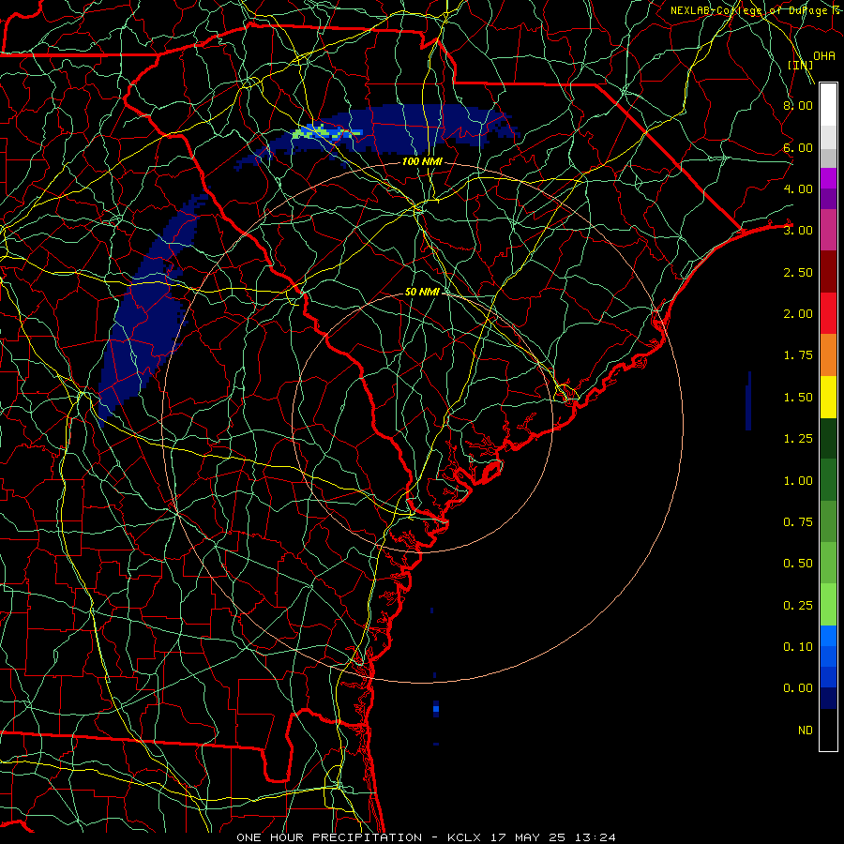This screenshot has height=844, width=844.
Task: Click the "6.00" legend value
Action: pos(798,147)
